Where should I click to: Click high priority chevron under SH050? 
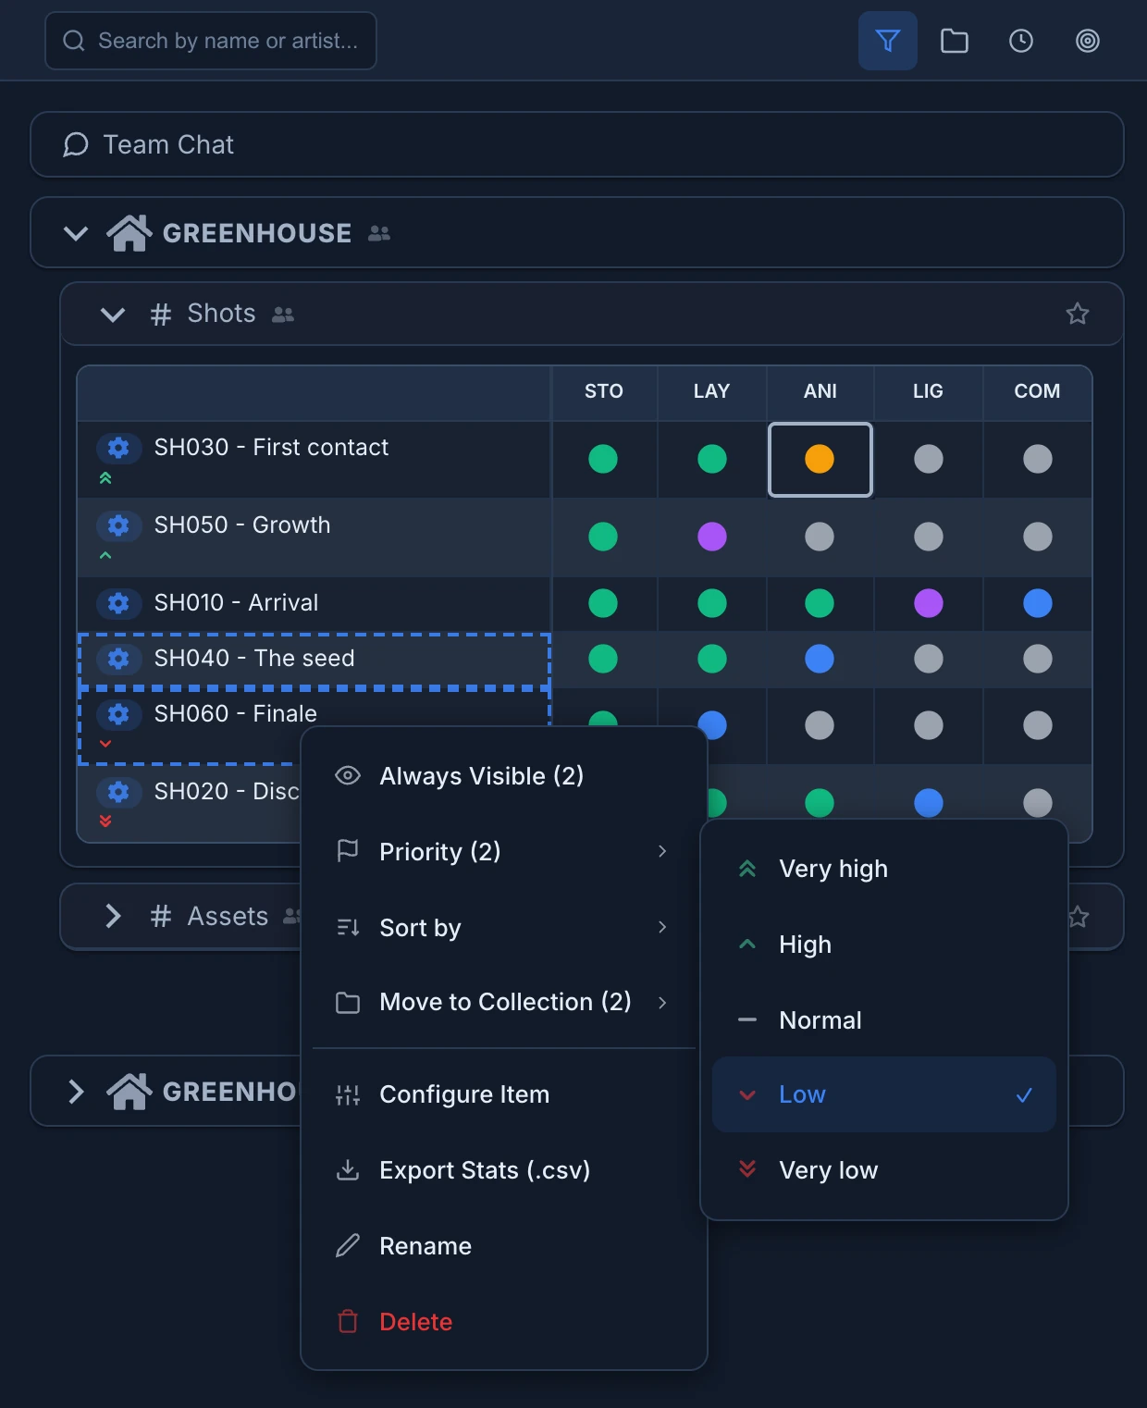click(105, 555)
